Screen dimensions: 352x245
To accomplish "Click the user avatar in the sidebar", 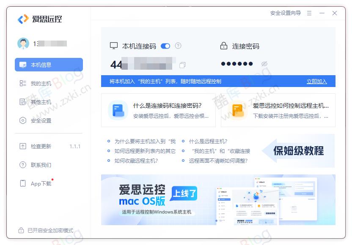I will (x=24, y=44).
